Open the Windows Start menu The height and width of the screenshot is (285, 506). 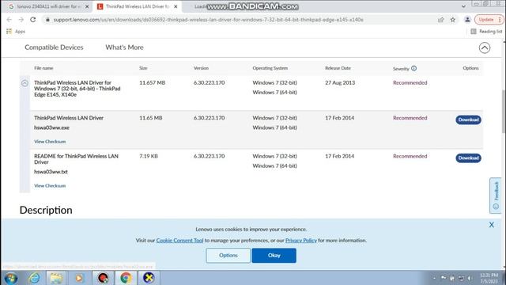[x=11, y=278]
